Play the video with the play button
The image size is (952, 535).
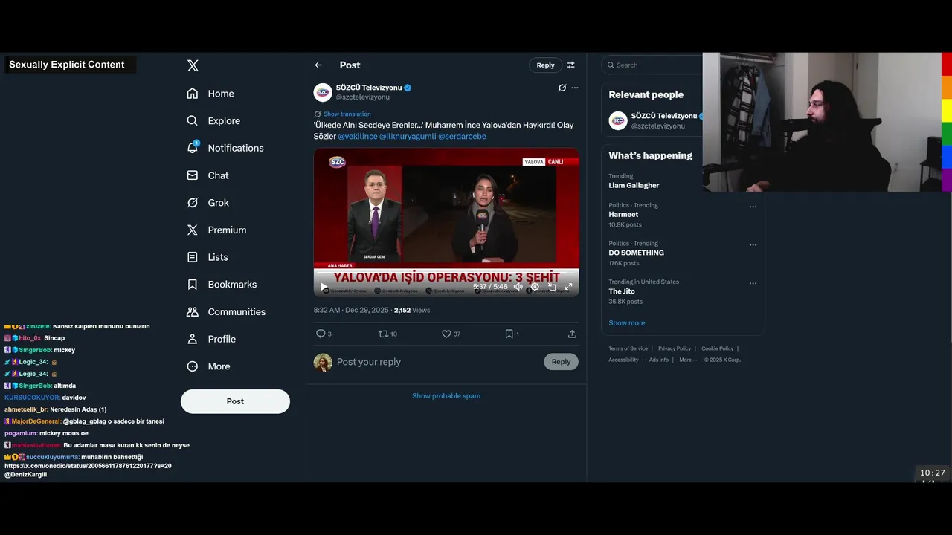pos(324,287)
